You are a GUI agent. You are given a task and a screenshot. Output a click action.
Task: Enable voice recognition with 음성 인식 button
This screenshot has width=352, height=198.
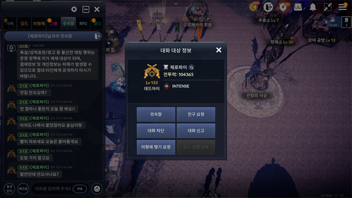(9, 189)
